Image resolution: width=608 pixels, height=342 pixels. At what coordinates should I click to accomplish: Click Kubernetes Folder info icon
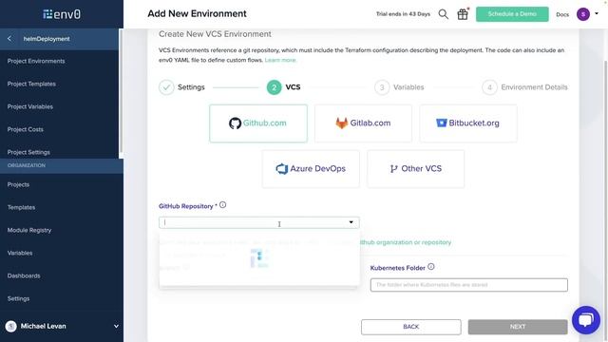(430, 267)
